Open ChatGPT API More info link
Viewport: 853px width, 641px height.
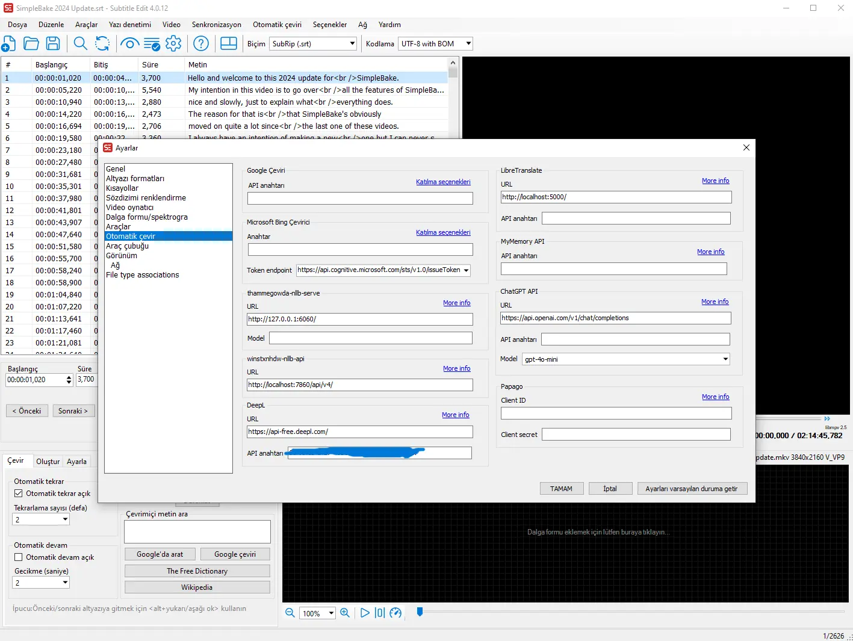(x=715, y=302)
